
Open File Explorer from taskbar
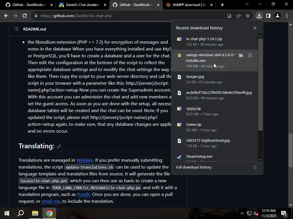35,213
